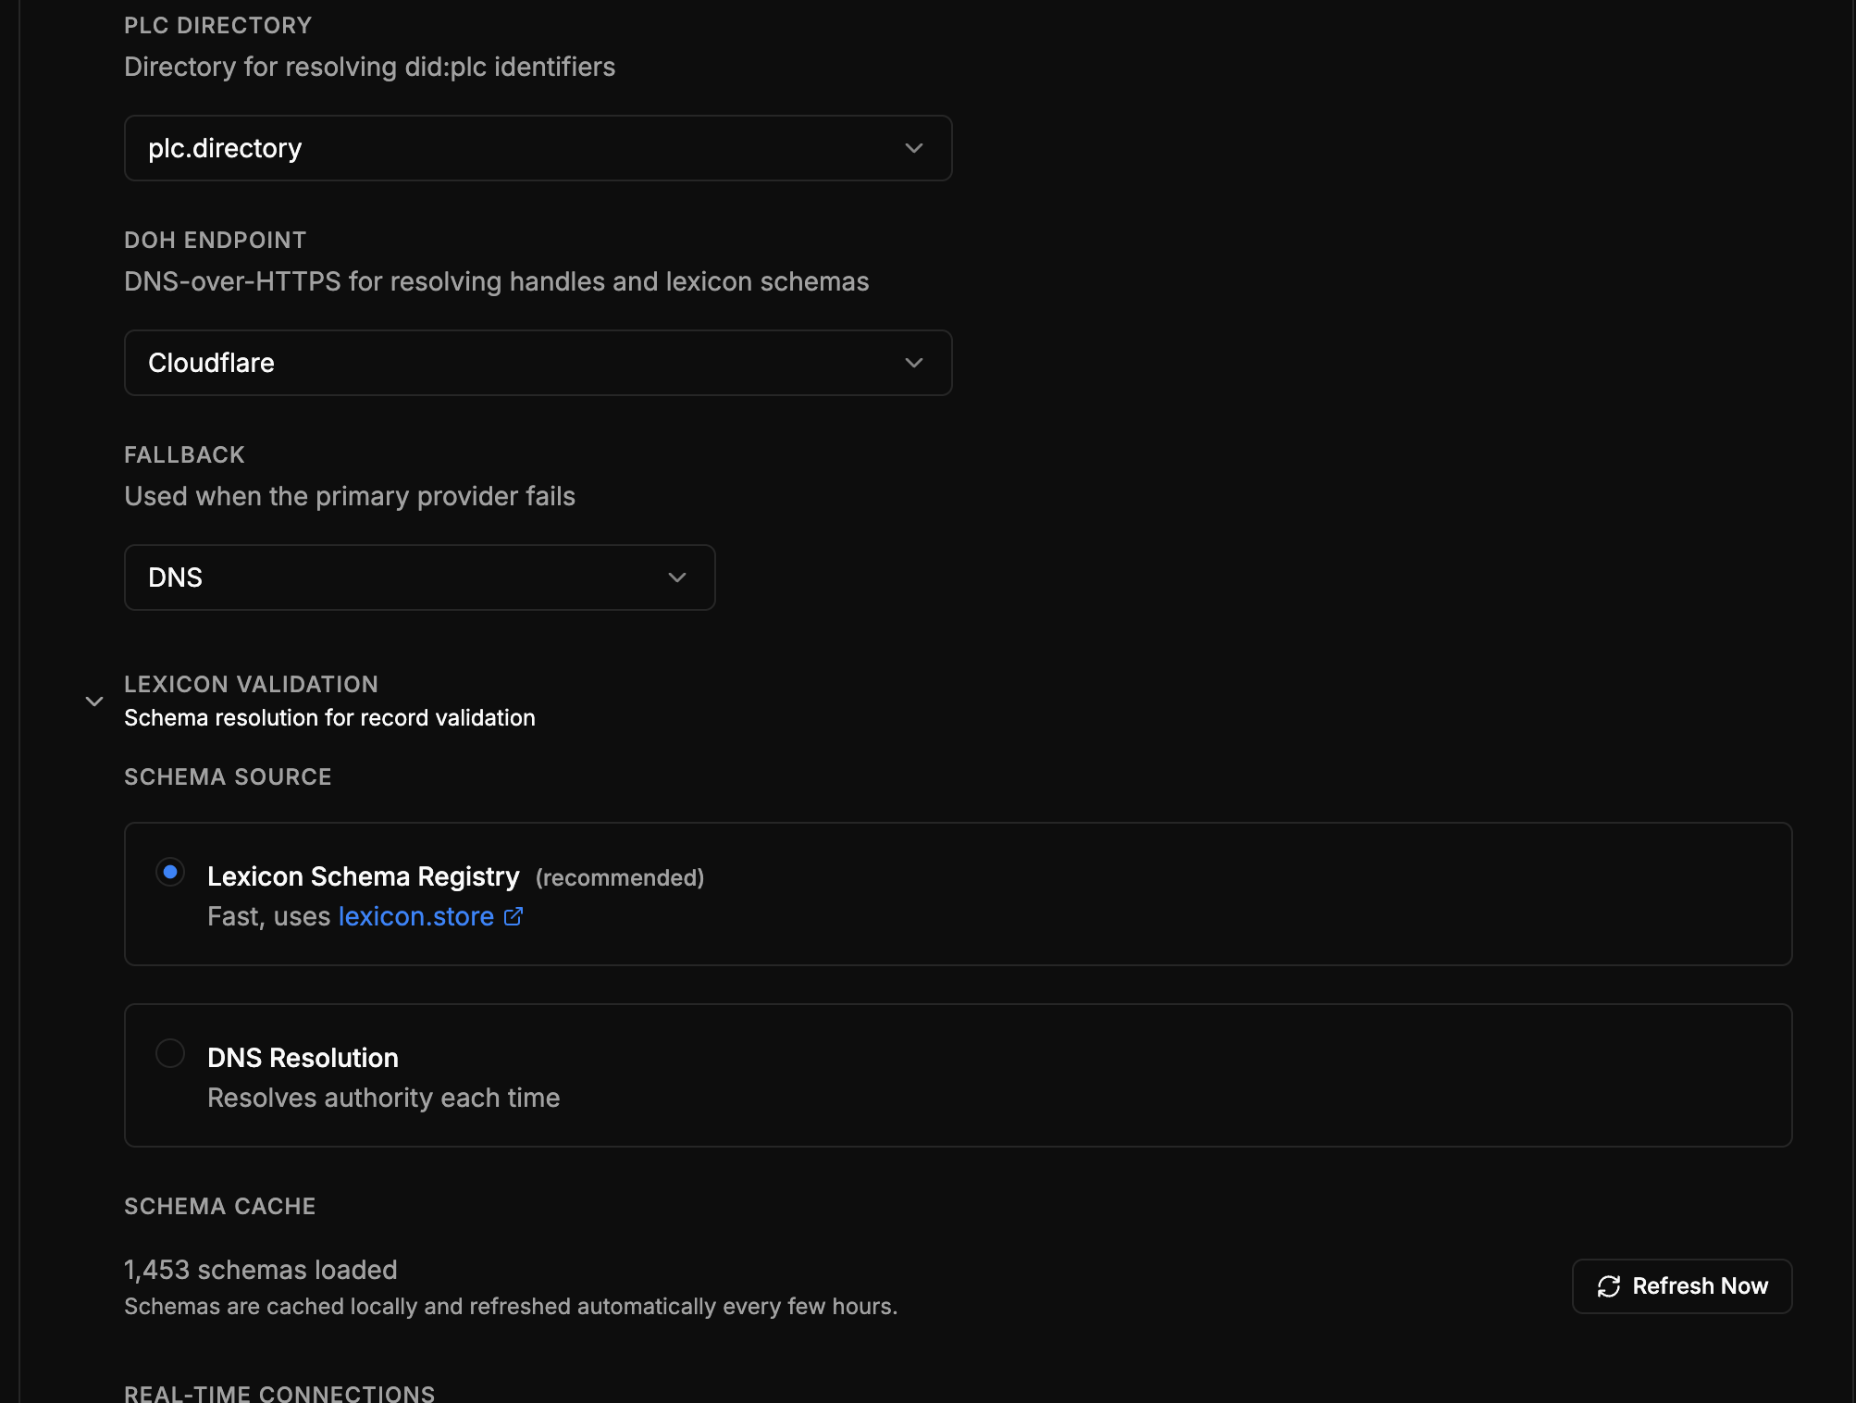This screenshot has height=1403, width=1856.
Task: Click the "1,453 schemas loaded" status text
Action: [x=260, y=1270]
